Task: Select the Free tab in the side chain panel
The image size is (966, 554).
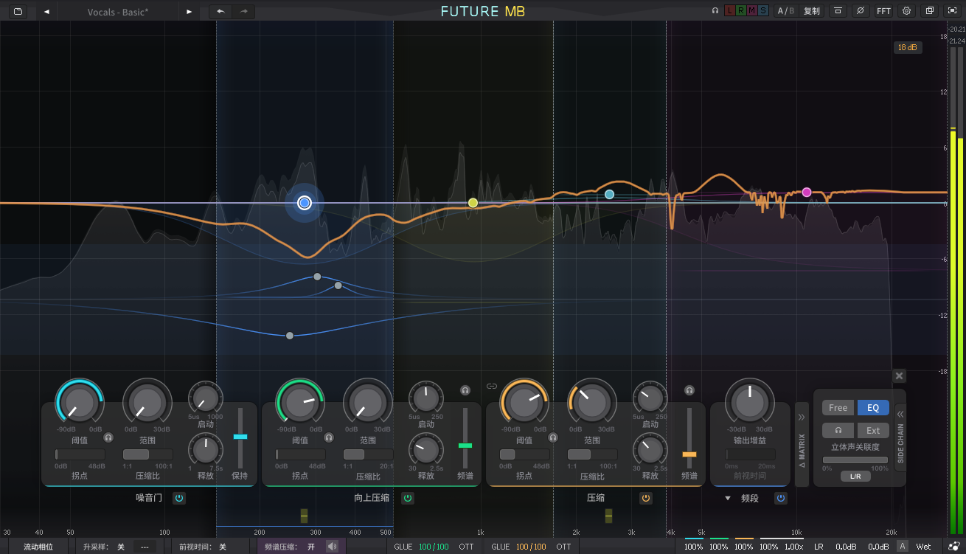Action: 838,408
